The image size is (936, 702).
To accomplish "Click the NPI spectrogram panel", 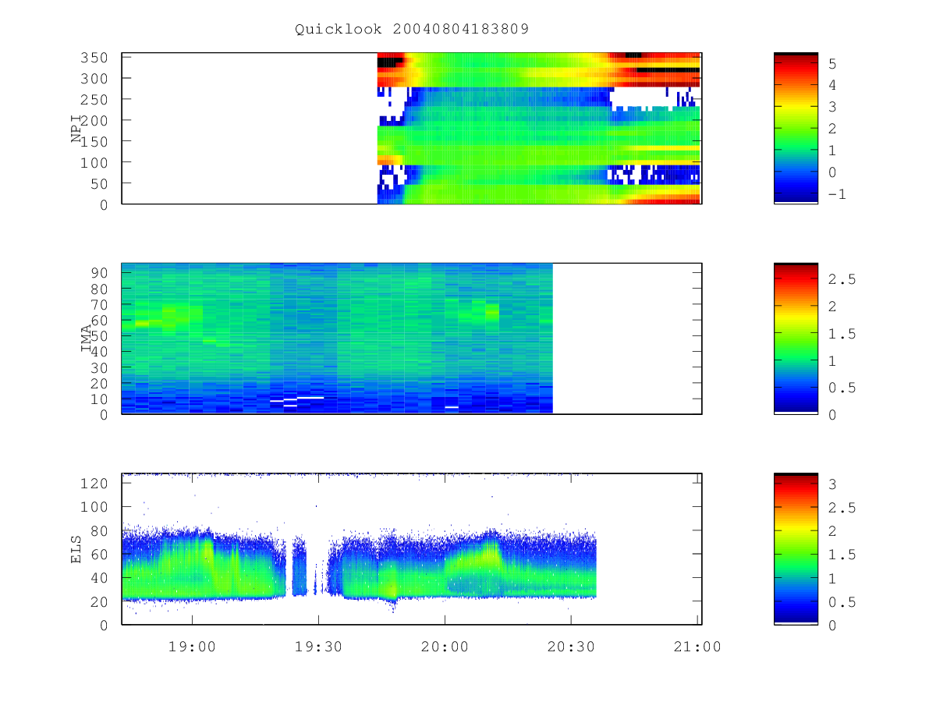I will (412, 129).
